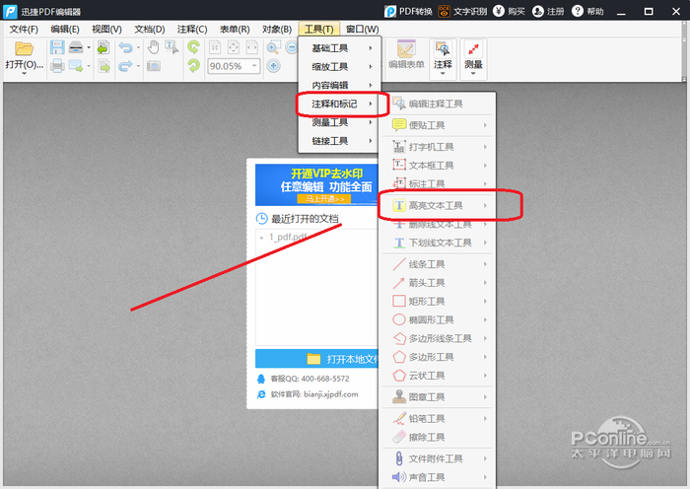Click the 打开本地文件 button

coord(316,359)
